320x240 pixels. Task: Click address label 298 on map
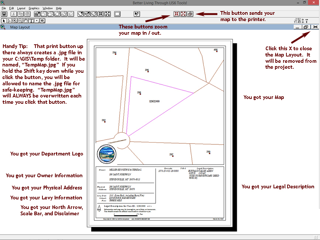click(139, 93)
